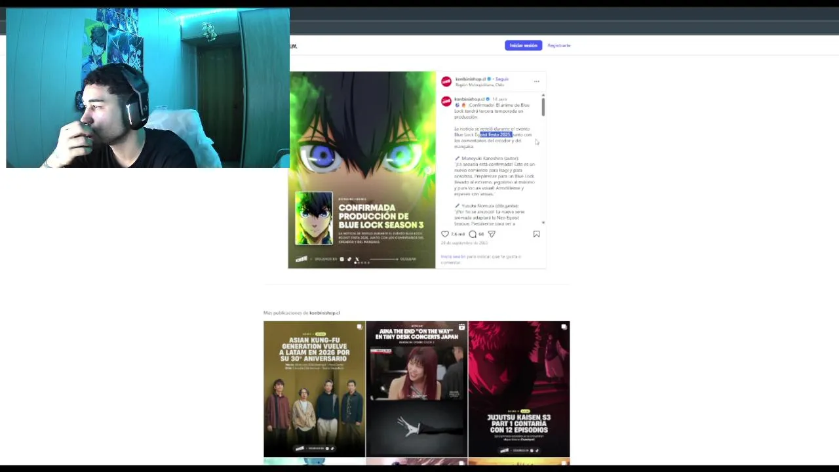The height and width of the screenshot is (472, 839).
Task: Click konbinishop.cl avatar in post header
Action: [x=446, y=81]
